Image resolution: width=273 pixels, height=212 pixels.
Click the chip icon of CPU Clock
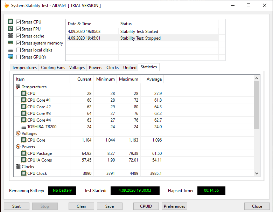pyautogui.click(x=24, y=173)
